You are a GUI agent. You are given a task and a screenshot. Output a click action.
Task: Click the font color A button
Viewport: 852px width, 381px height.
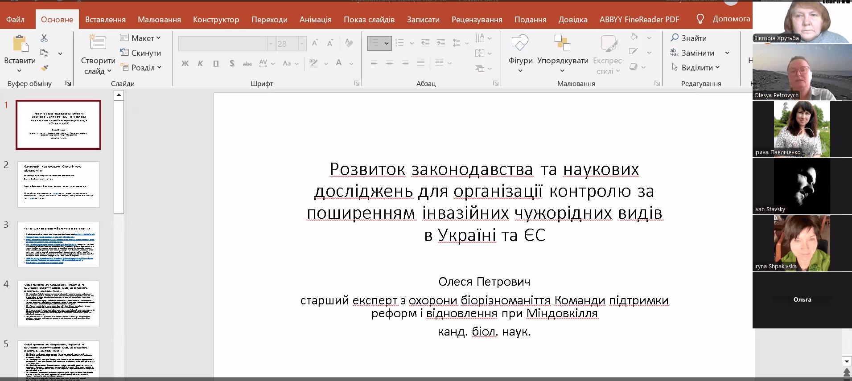pyautogui.click(x=339, y=63)
